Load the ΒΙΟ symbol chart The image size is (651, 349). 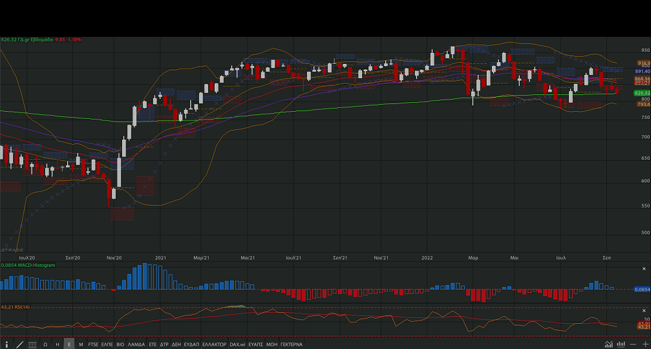[120, 344]
